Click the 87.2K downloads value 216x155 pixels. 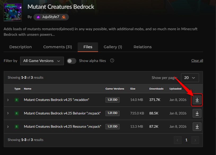coord(154,126)
